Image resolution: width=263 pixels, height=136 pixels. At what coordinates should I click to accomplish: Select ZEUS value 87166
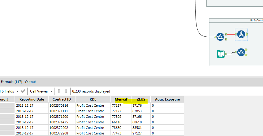[x=141, y=117]
